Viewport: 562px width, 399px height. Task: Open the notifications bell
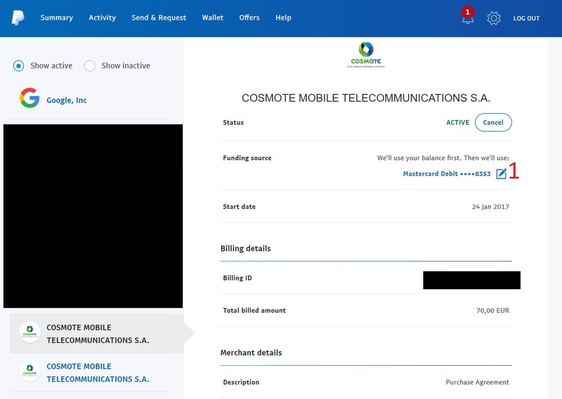(467, 16)
